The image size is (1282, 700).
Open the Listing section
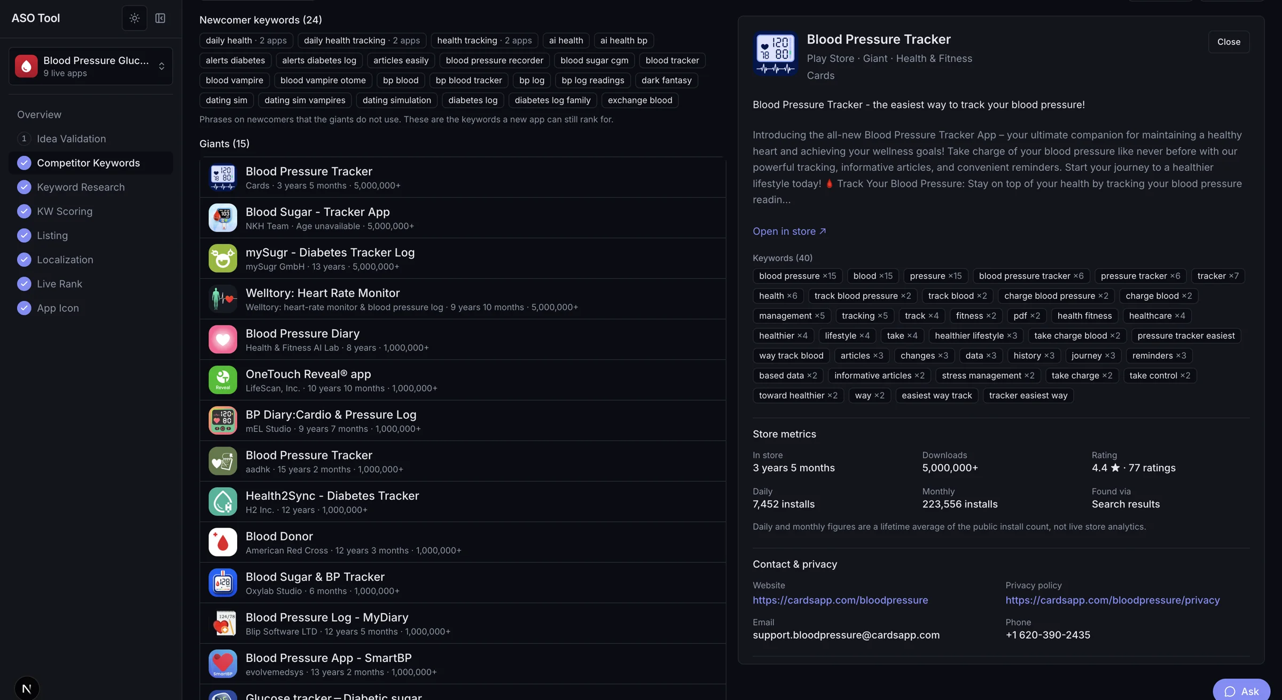[x=52, y=235]
